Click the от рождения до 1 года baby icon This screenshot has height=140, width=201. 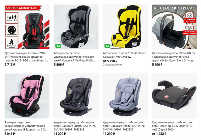(190, 17)
